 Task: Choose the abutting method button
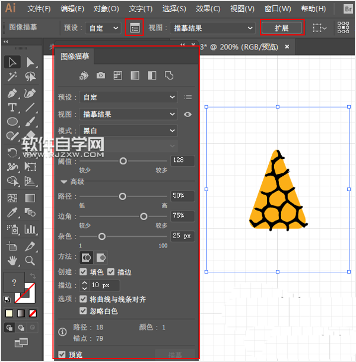87,258
